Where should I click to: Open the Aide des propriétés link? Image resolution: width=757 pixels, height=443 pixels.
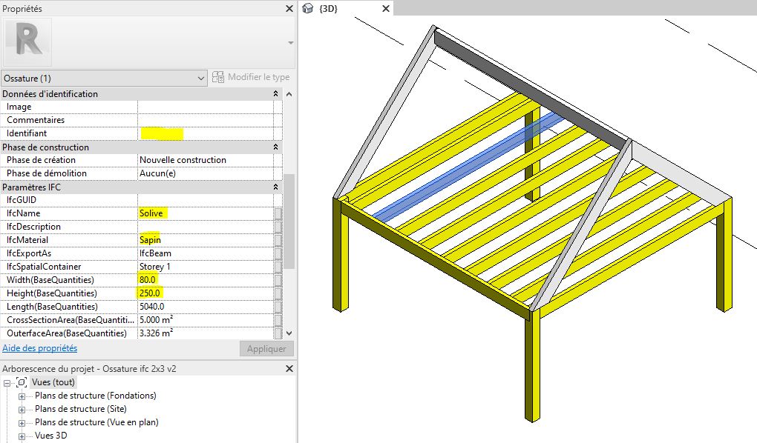point(40,348)
